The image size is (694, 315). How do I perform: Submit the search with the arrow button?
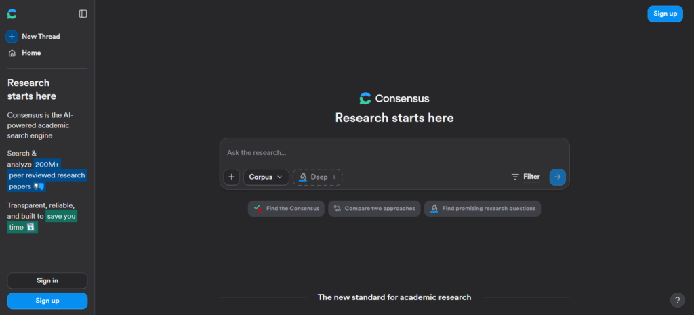pyautogui.click(x=557, y=177)
